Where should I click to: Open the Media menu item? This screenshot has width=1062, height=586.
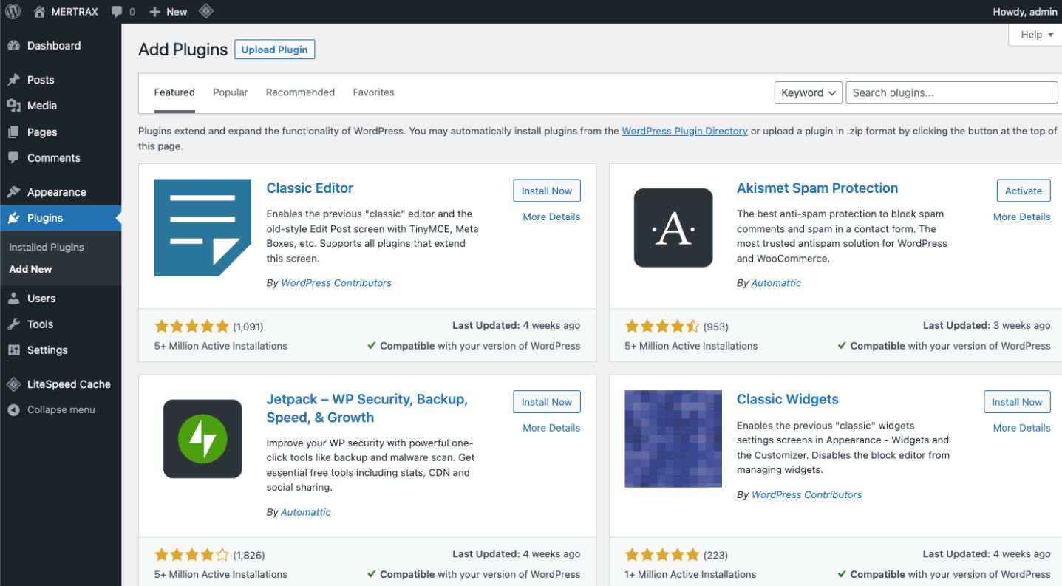[x=61, y=106]
